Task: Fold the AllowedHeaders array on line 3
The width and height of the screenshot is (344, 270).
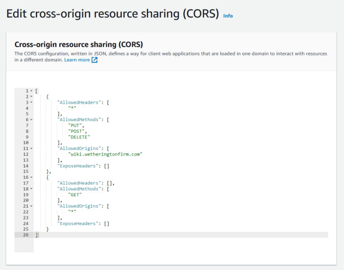Action: pyautogui.click(x=31, y=102)
